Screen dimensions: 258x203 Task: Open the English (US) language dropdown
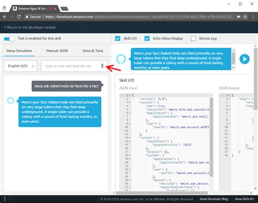tap(21, 66)
